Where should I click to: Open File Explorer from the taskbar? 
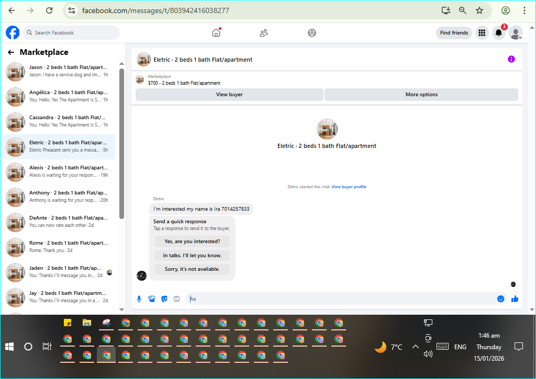[x=87, y=323]
